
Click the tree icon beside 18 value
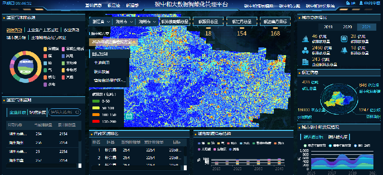pos(344,50)
